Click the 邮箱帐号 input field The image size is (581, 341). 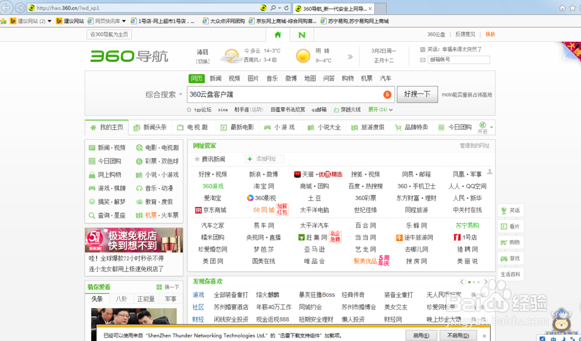459,60
